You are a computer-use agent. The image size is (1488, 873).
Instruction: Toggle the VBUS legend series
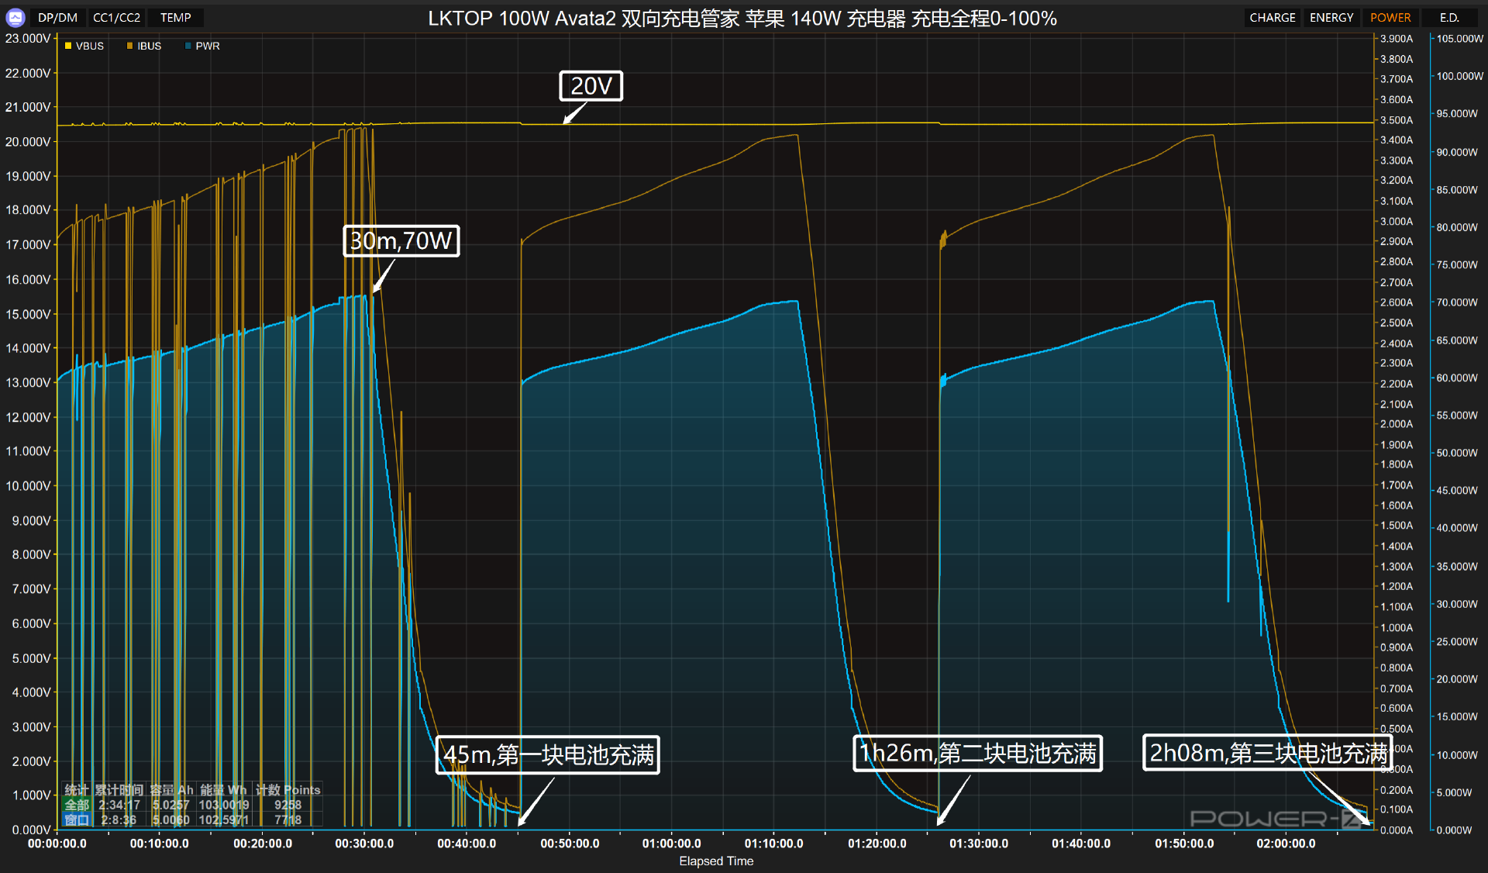84,46
